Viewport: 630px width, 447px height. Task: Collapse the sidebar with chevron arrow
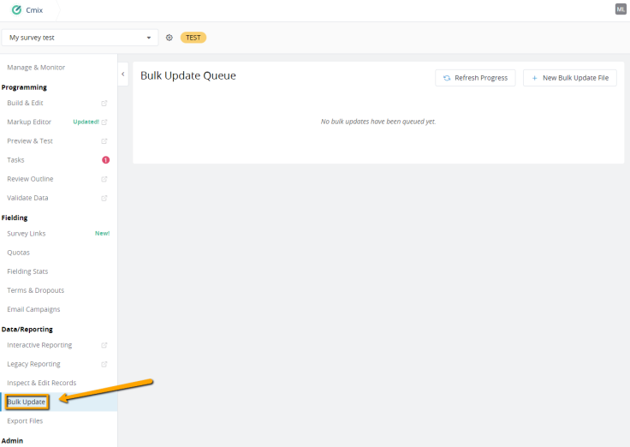click(123, 74)
